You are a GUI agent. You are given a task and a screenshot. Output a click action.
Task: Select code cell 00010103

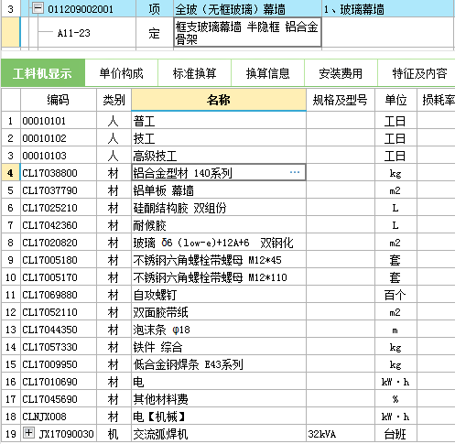(x=59, y=156)
